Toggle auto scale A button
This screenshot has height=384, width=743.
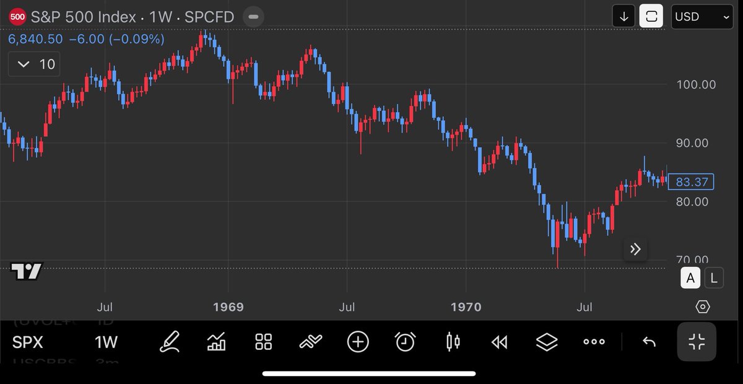(691, 279)
